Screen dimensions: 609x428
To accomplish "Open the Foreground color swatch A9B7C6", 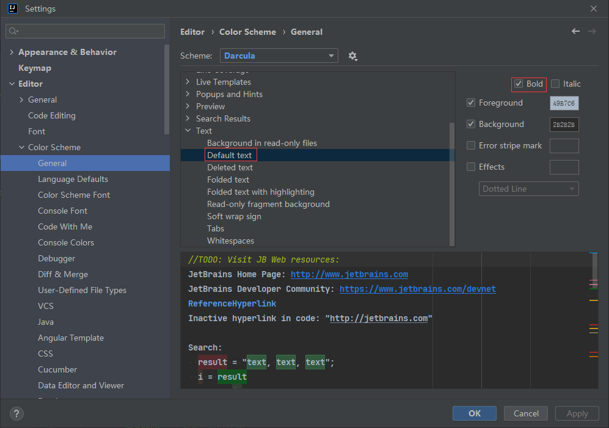I will coord(564,103).
